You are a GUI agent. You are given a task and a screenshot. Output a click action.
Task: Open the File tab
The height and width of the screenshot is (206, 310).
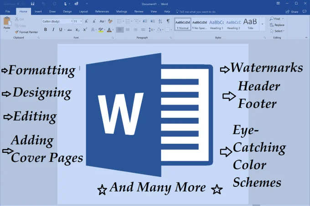[7, 11]
